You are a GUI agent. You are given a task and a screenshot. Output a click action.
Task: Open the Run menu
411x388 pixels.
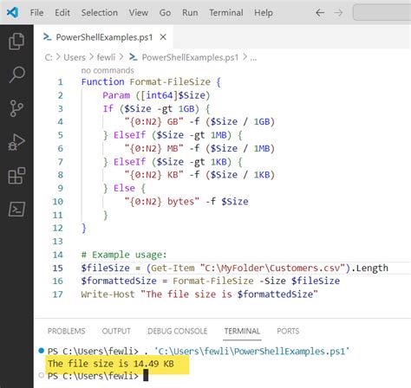point(190,13)
